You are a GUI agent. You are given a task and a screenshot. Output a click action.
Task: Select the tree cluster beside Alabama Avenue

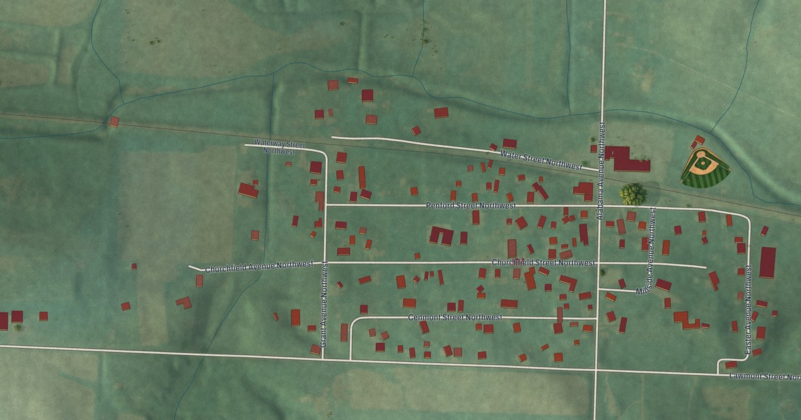point(632,195)
